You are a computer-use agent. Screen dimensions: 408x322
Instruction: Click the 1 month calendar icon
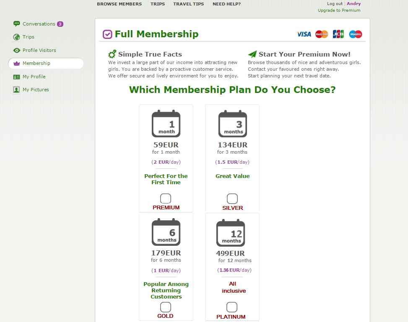click(x=166, y=124)
